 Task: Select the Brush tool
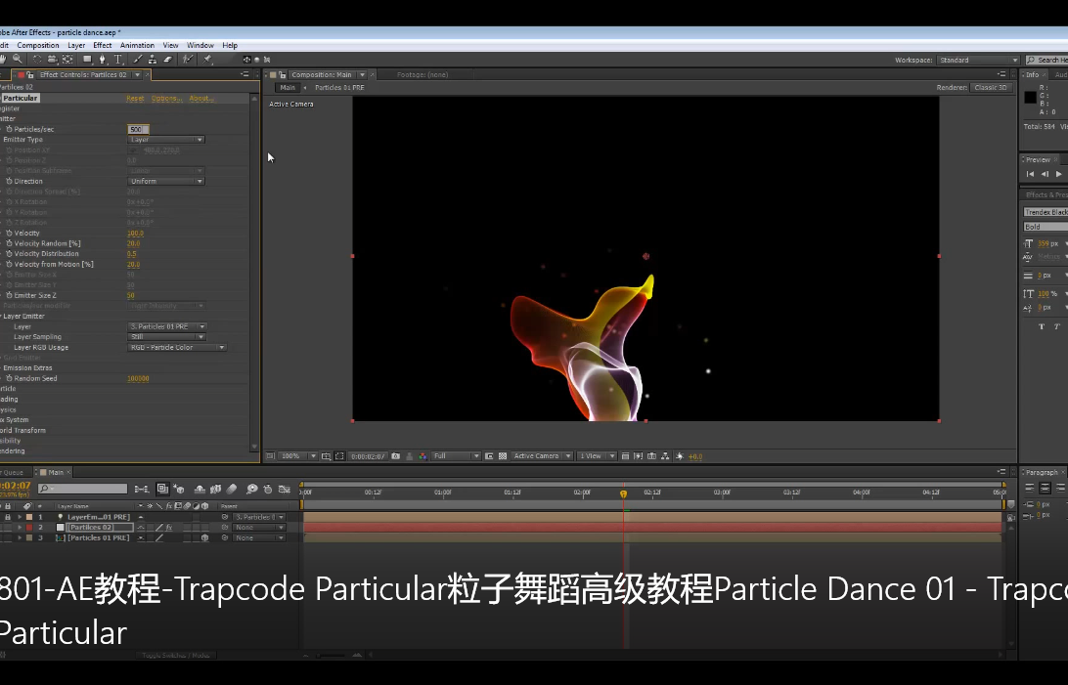coord(138,60)
